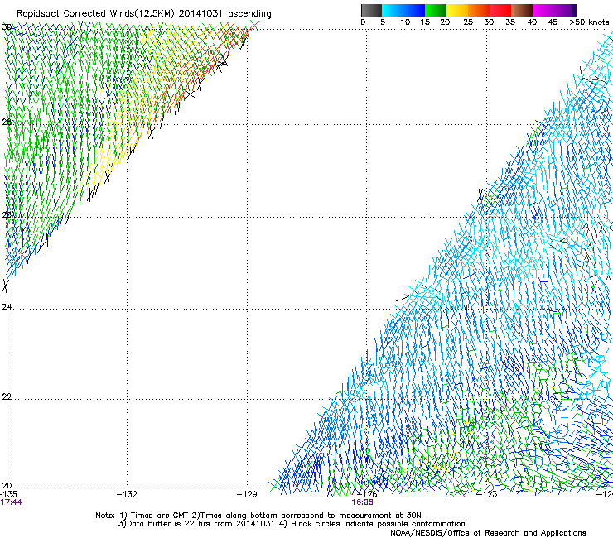Click the yellow 20-25 knots legend swatch
The image size is (613, 538).
click(x=457, y=10)
